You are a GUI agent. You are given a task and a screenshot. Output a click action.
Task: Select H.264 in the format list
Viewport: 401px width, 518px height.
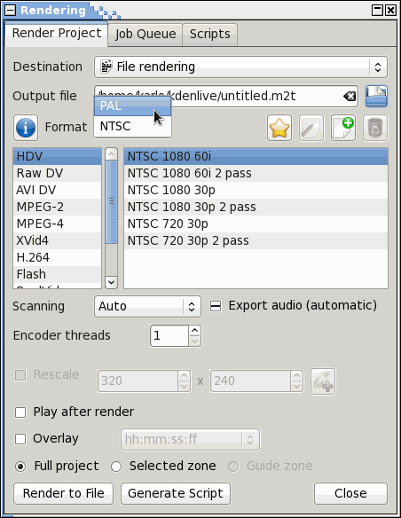pyautogui.click(x=57, y=258)
